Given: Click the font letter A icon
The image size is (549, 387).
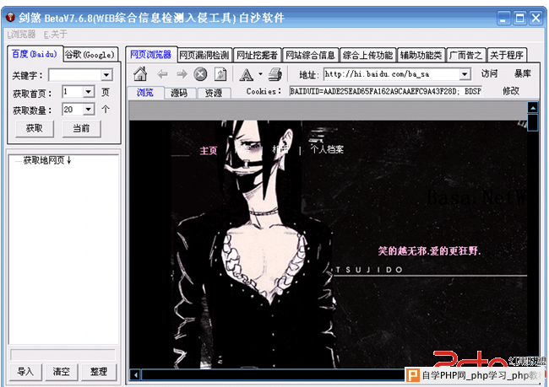Looking at the screenshot, I should pos(246,74).
